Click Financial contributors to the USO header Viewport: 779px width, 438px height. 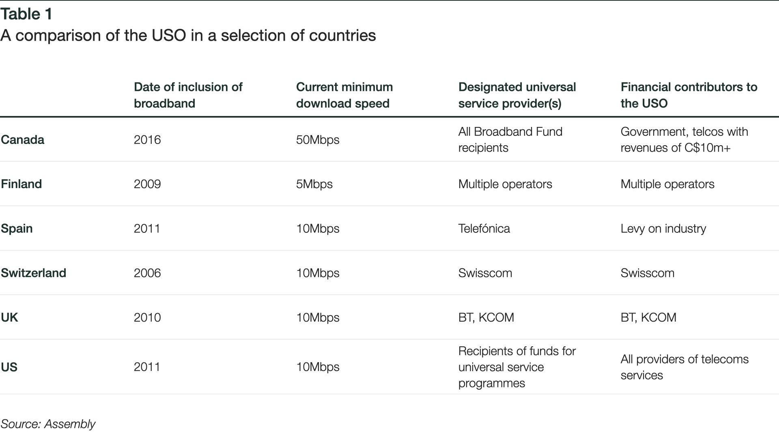click(x=689, y=95)
